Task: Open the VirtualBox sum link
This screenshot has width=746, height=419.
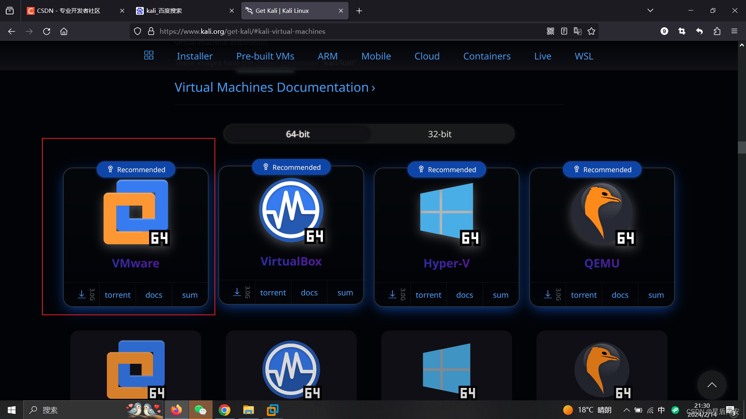Action: tap(345, 293)
